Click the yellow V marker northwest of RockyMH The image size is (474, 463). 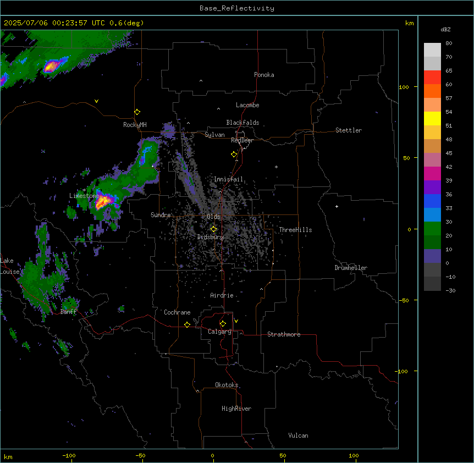(96, 101)
